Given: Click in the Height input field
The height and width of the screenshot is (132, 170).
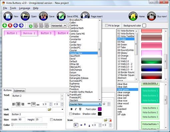Looking at the screenshot, I should pos(39,120).
